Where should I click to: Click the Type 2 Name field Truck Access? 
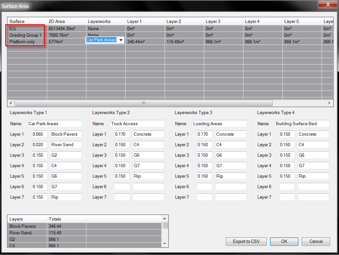(x=137, y=124)
